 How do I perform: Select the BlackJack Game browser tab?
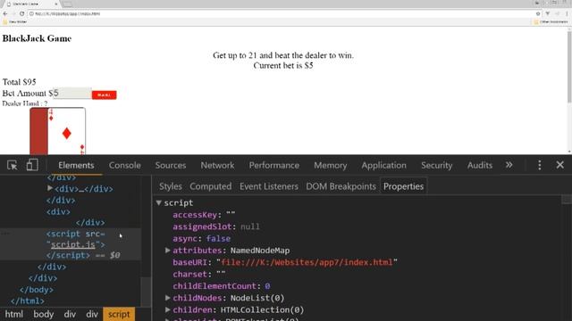pos(32,4)
